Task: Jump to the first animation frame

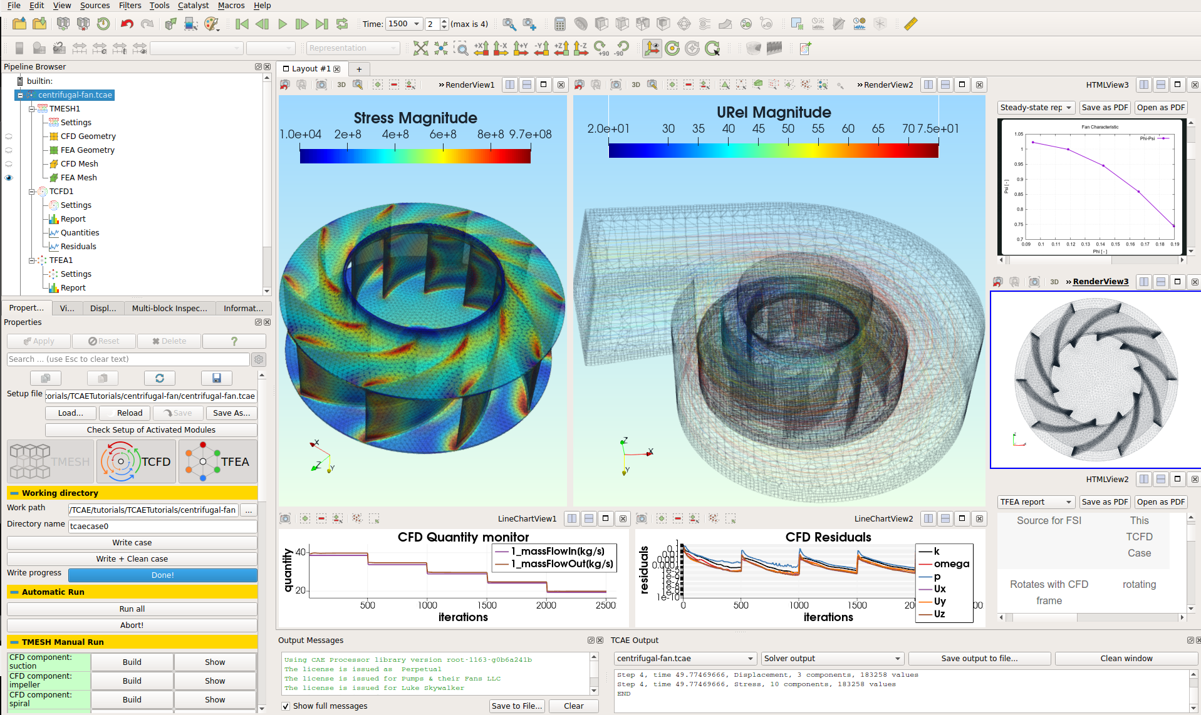Action: point(242,24)
